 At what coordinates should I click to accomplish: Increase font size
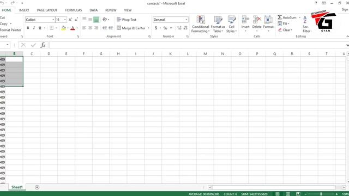pyautogui.click(x=70, y=20)
